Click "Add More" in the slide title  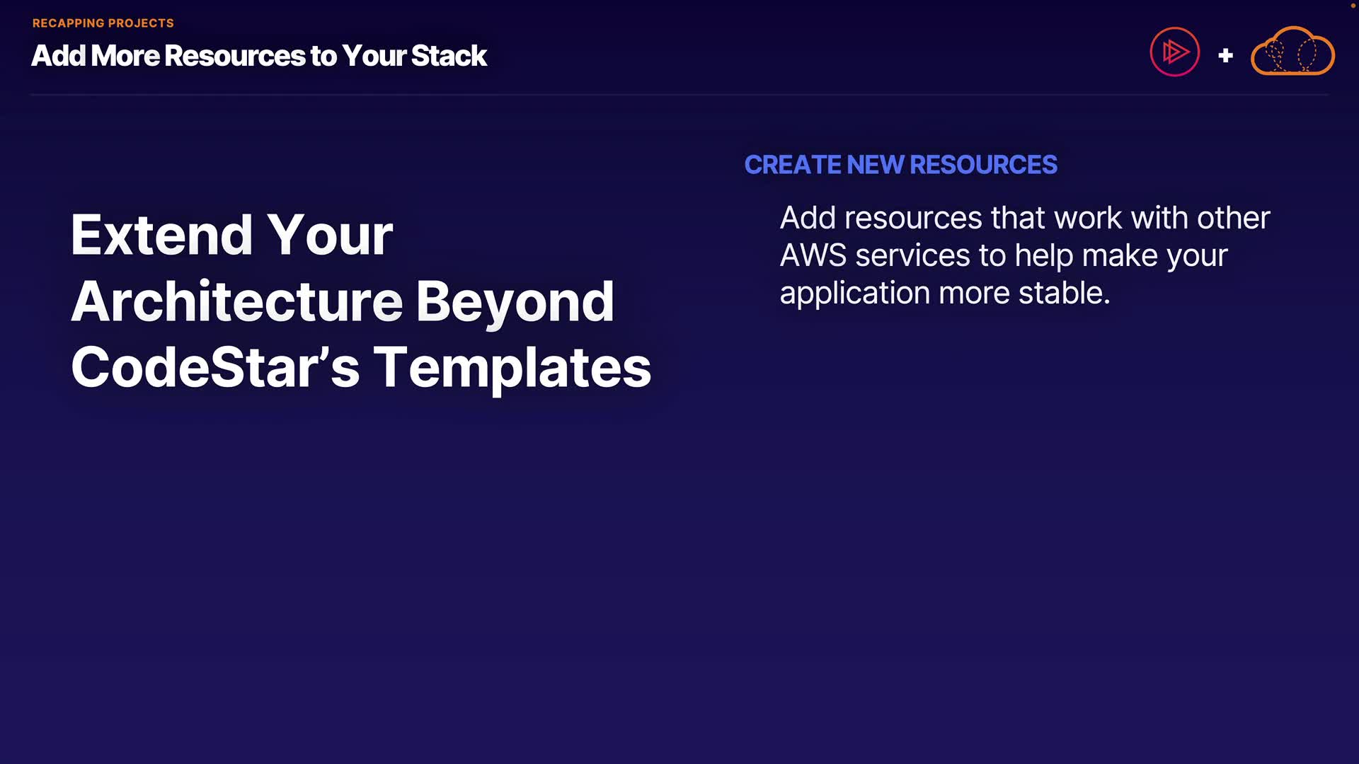[95, 56]
